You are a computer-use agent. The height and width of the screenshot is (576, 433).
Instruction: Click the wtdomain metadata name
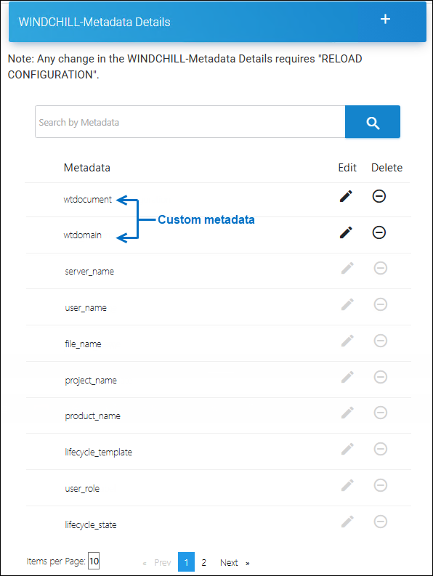82,235
